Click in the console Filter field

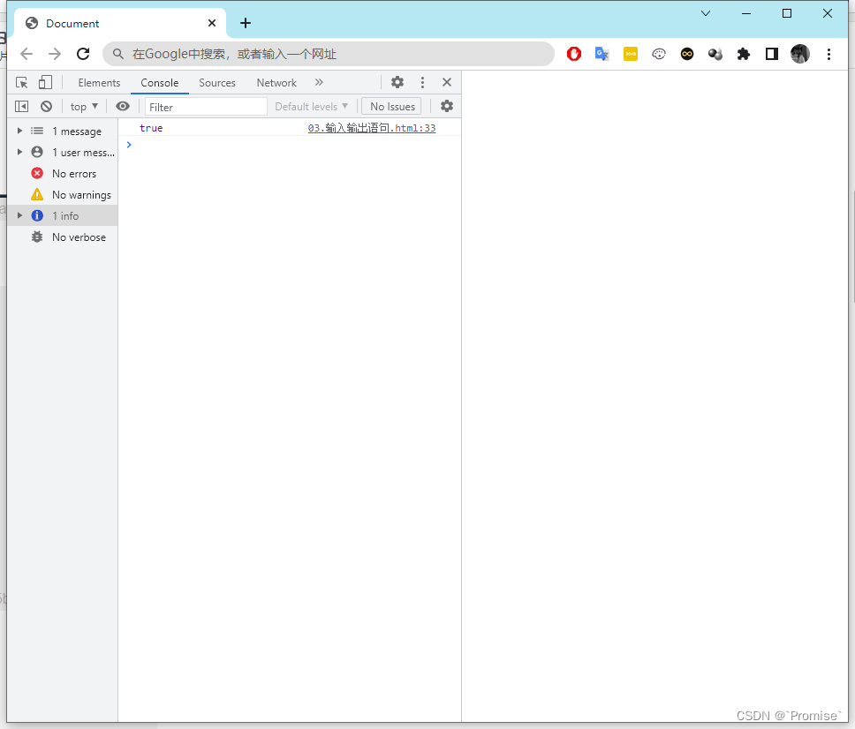206,107
